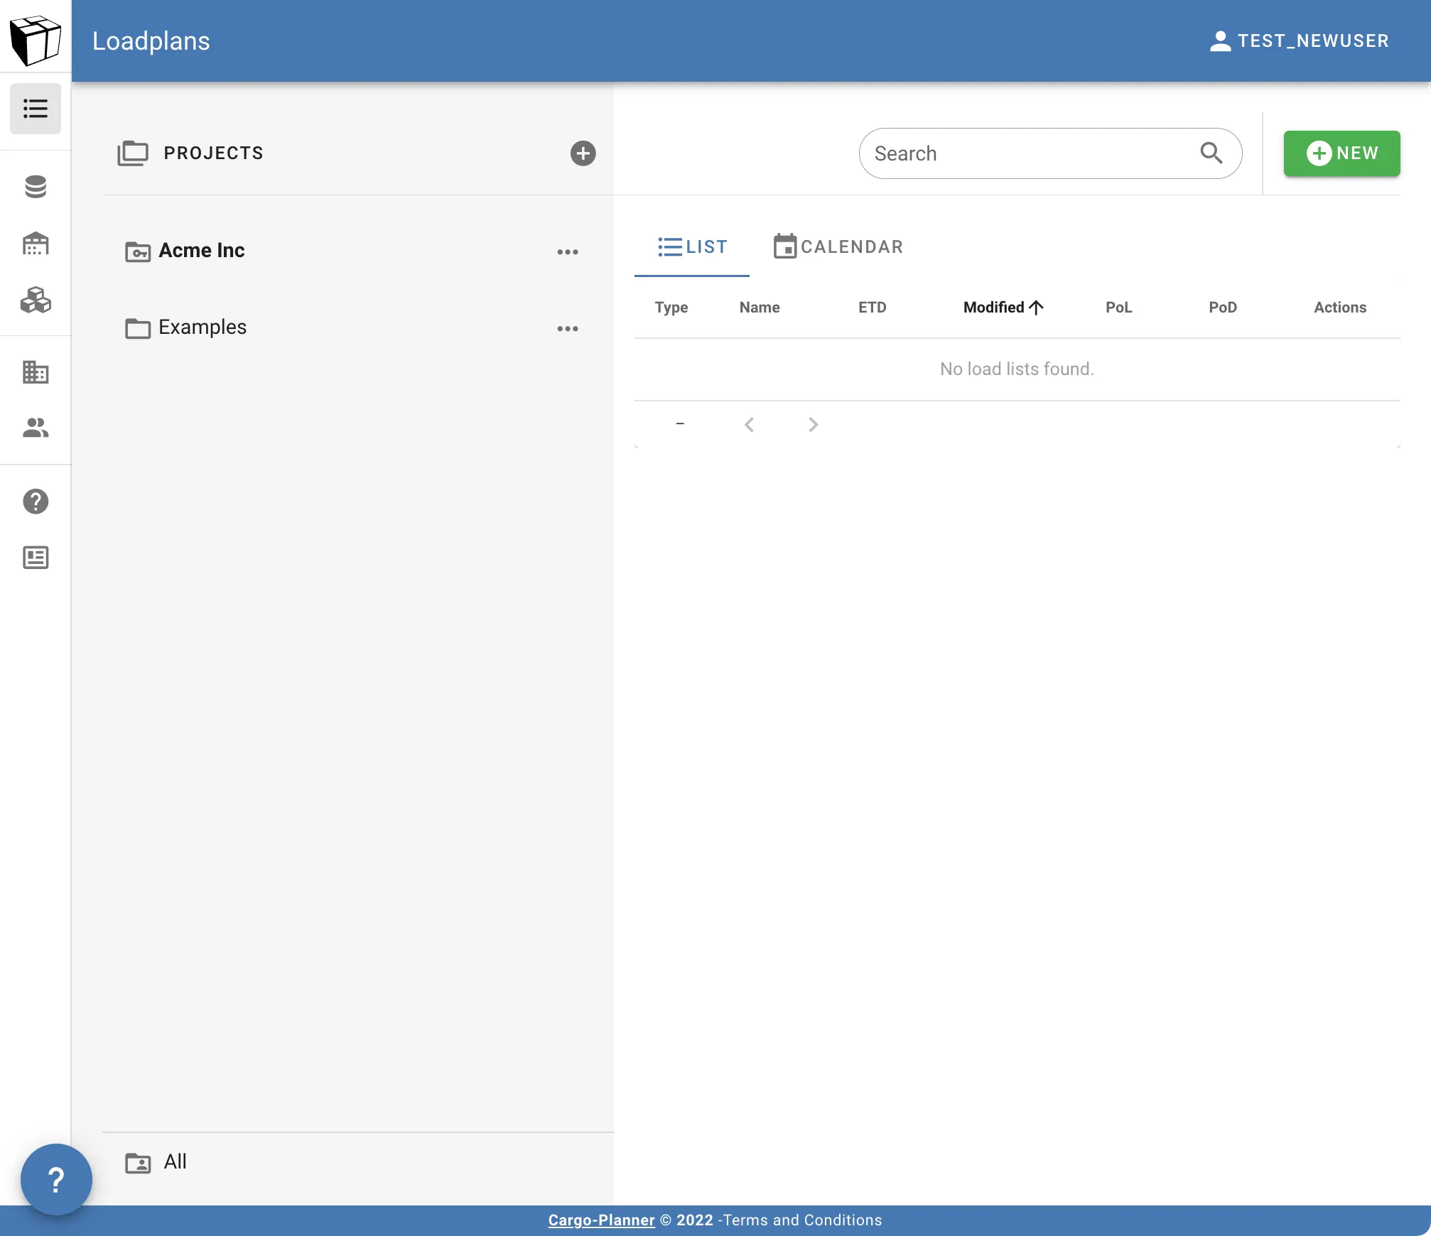Image resolution: width=1431 pixels, height=1236 pixels.
Task: Open the stacked boxes cargo icon
Action: tap(35, 300)
